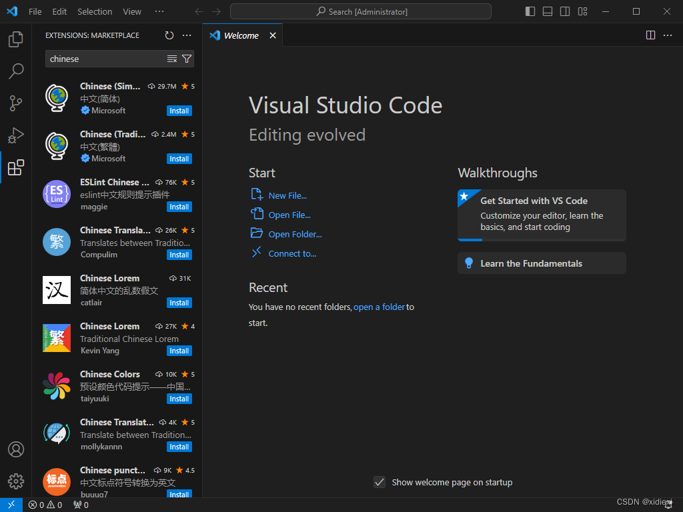Open the warnings count in status bar
Viewport: 683px width, 512px height.
(x=54, y=505)
